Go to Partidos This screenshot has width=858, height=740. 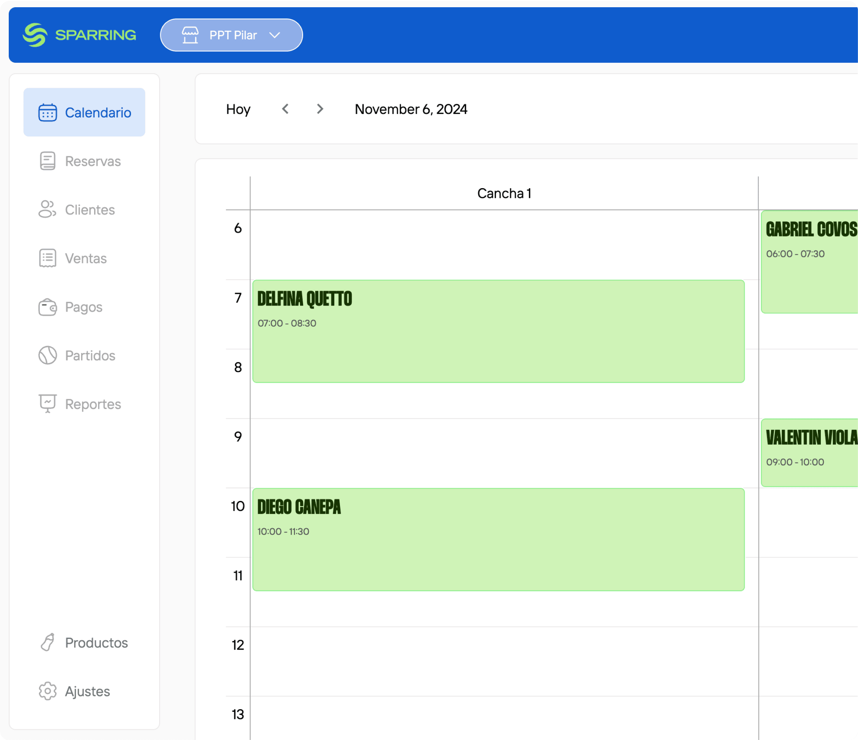pos(84,355)
